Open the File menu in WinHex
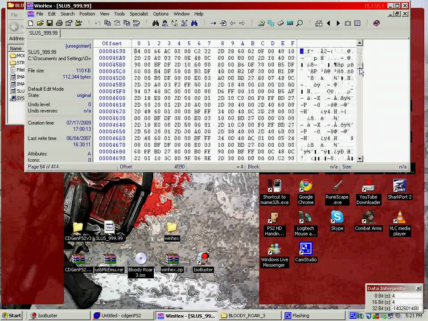This screenshot has height=321, width=428. pyautogui.click(x=40, y=14)
